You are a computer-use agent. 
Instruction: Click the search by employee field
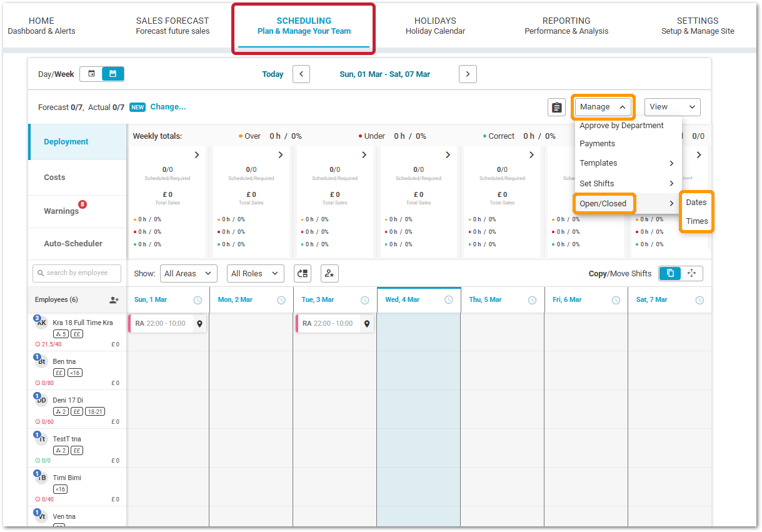[77, 273]
